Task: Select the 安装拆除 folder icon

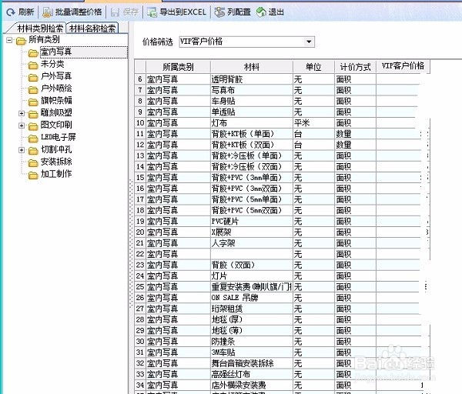Action: pos(33,162)
